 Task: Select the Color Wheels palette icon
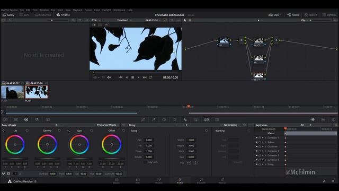click(26, 119)
